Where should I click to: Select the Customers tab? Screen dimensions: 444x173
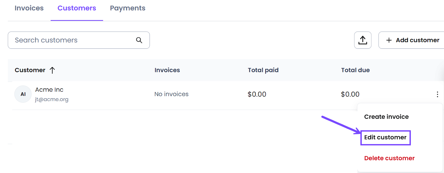tap(77, 8)
